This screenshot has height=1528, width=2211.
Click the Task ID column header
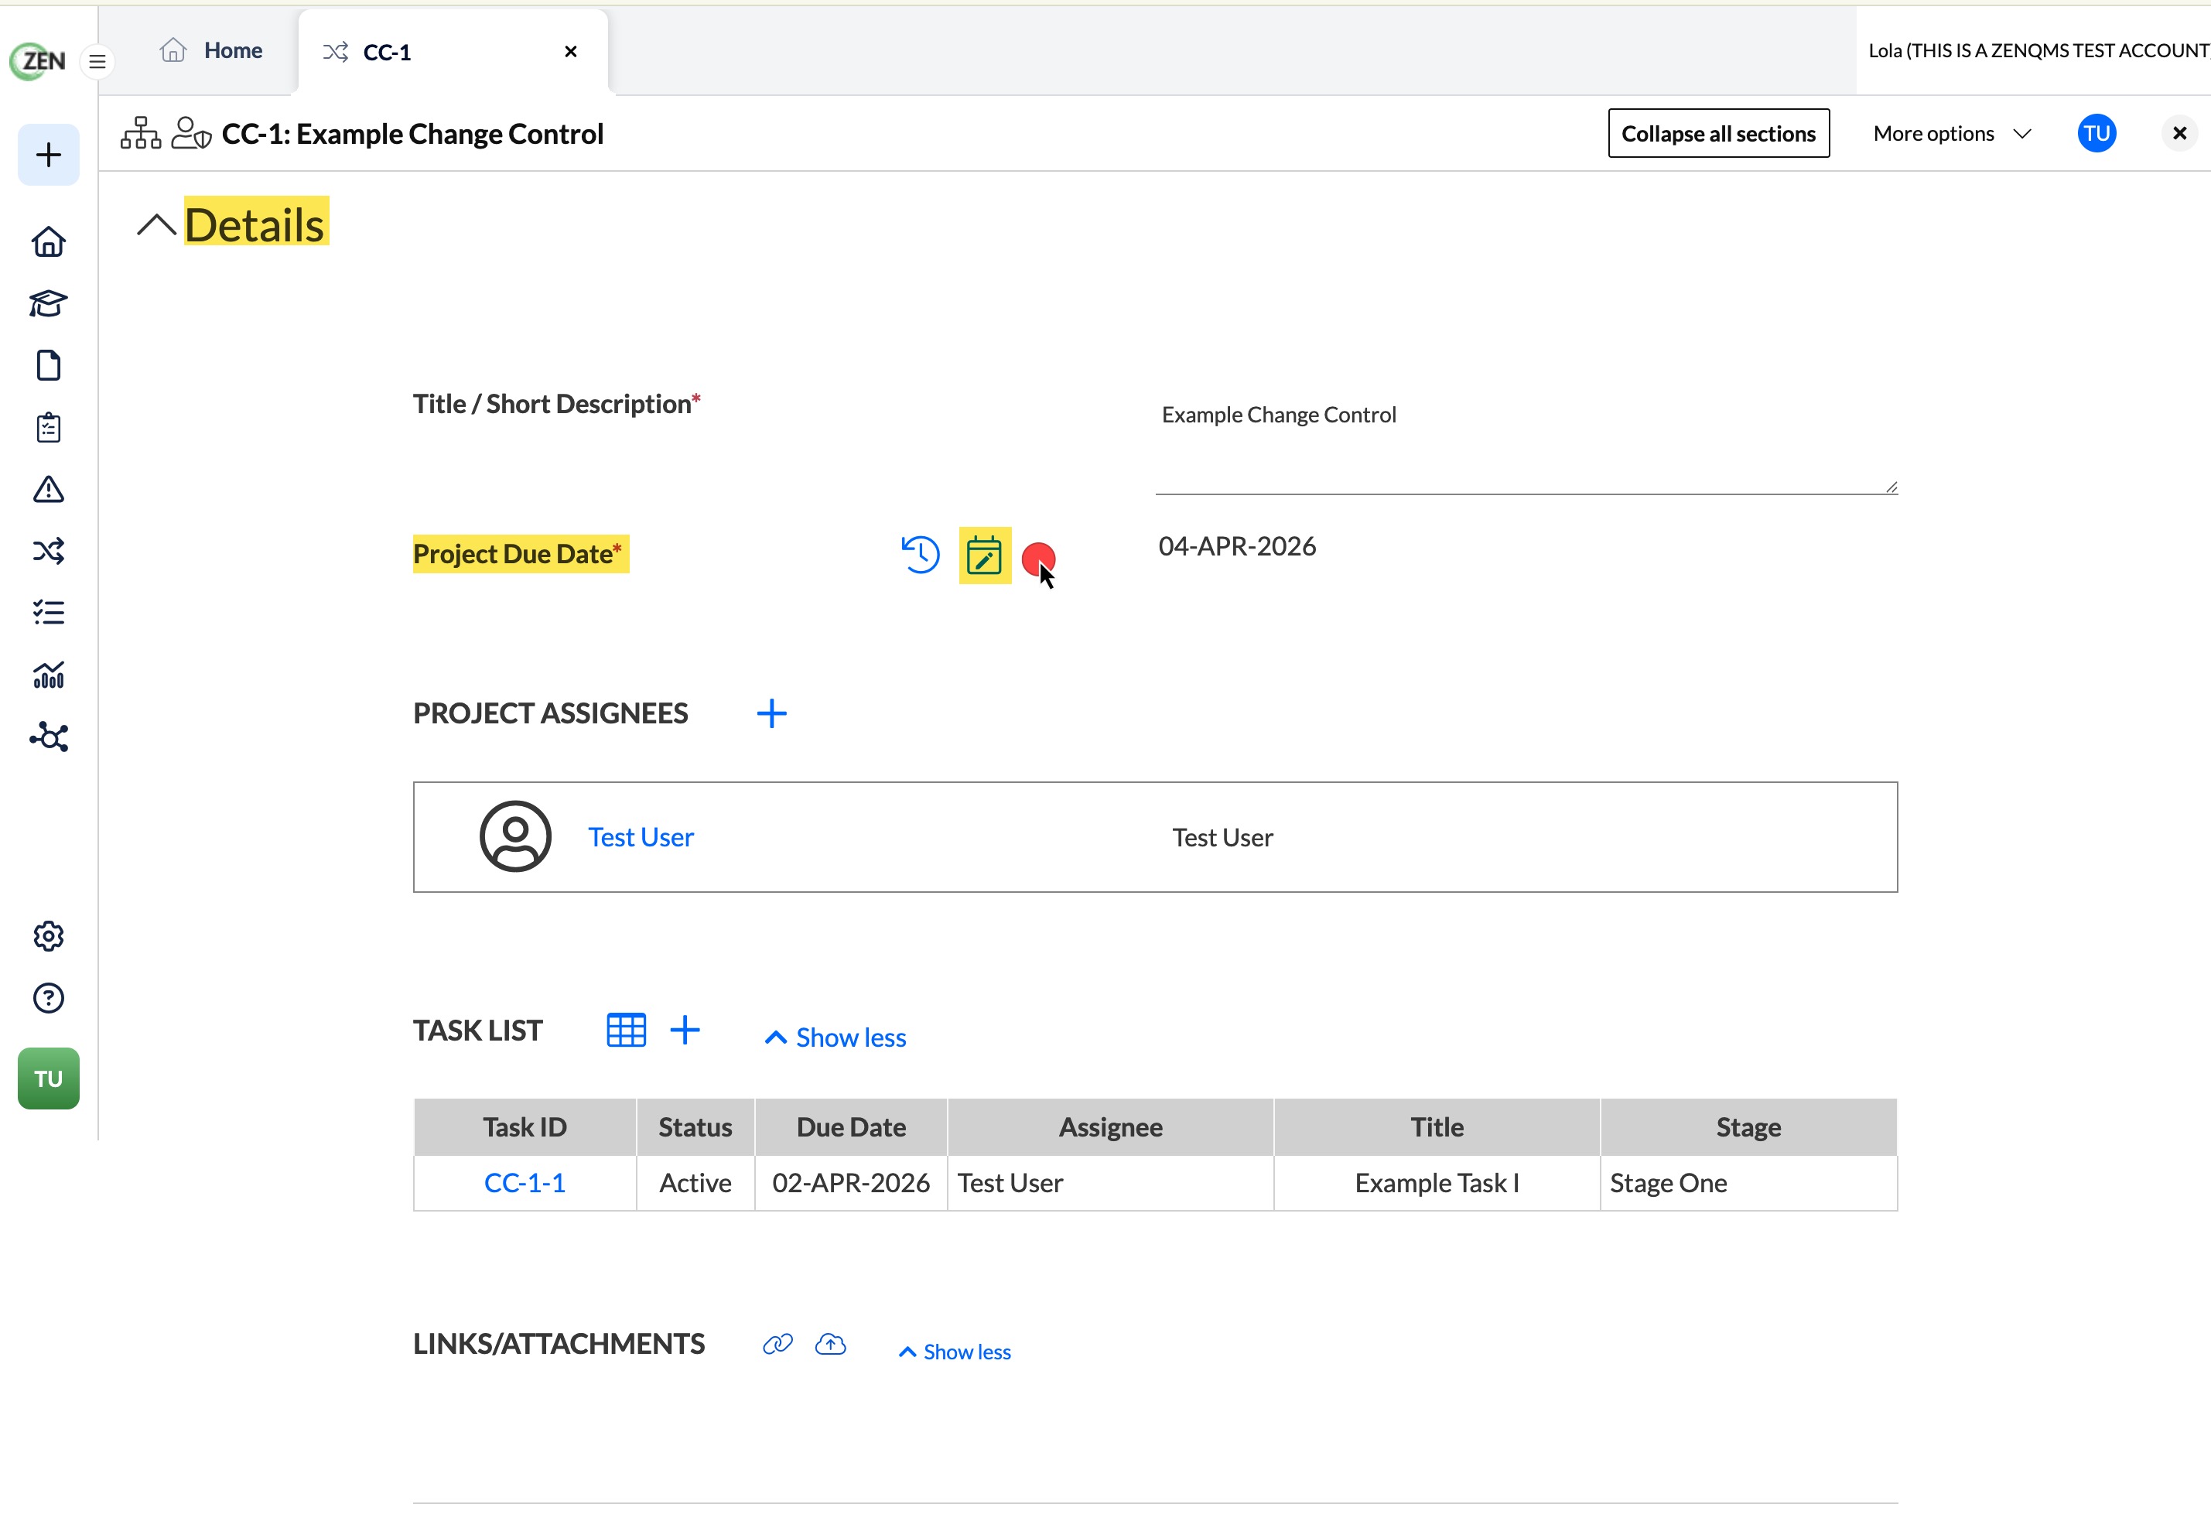pyautogui.click(x=525, y=1128)
